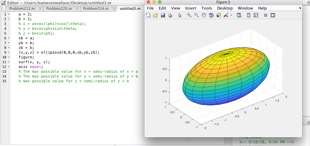Screen dimensions: 310x146
Task: Switch to the Problem220.m editor tab
Action: click(59, 8)
